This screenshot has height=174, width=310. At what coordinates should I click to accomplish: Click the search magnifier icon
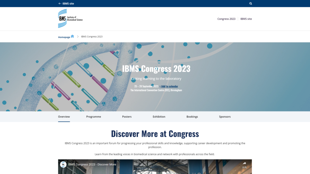point(250,4)
